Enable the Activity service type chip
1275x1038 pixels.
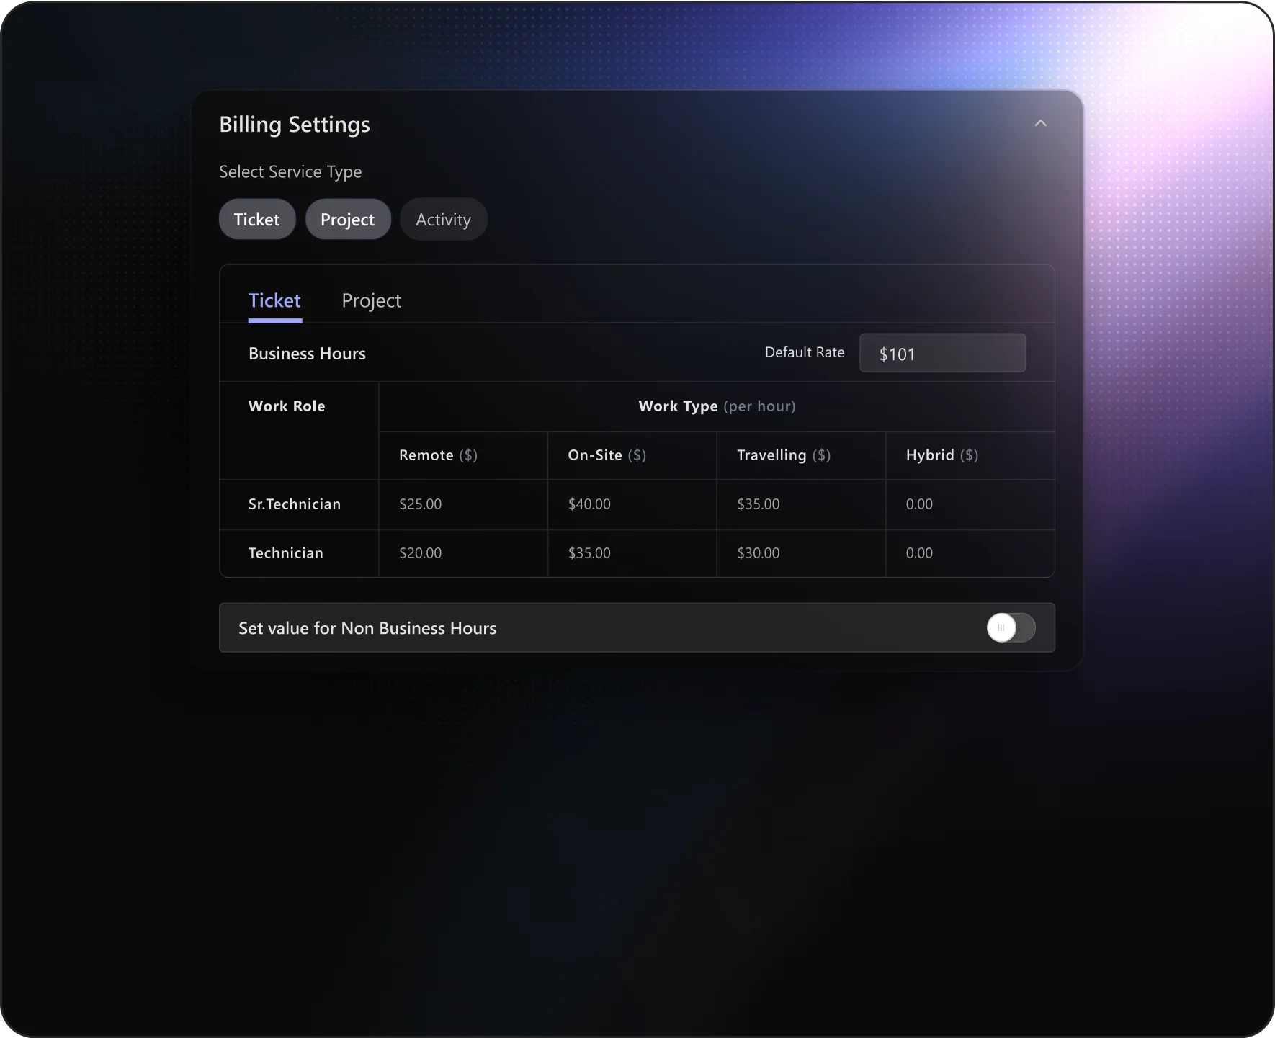[x=443, y=219]
